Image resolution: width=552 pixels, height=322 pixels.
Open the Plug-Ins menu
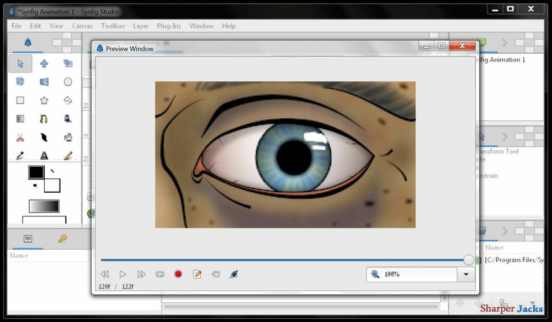[x=168, y=26]
